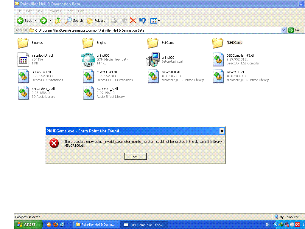Viewport: 305px width, 229px height.
Task: Select the Binaries folder icon
Action: click(x=23, y=43)
